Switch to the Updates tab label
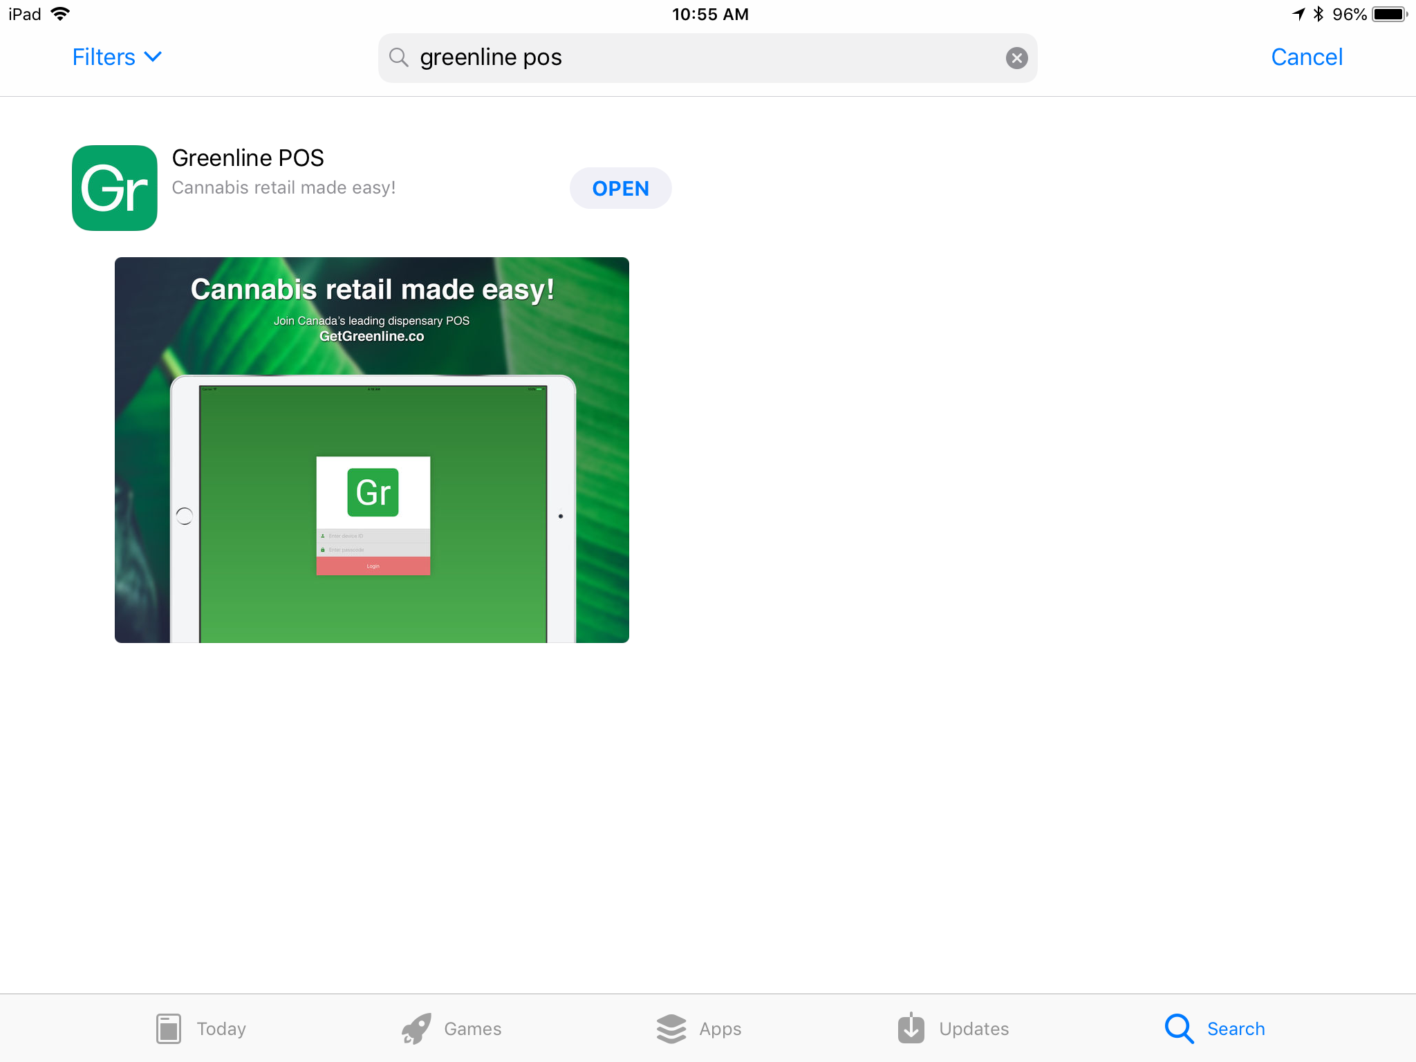Image resolution: width=1416 pixels, height=1062 pixels. pos(973,1029)
